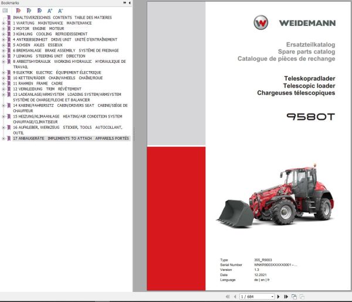Image resolution: width=352 pixels, height=302 pixels.
Task: Expand the 16 AUFKLEBER, WERKZEUG bookmark
Action: tap(4, 127)
